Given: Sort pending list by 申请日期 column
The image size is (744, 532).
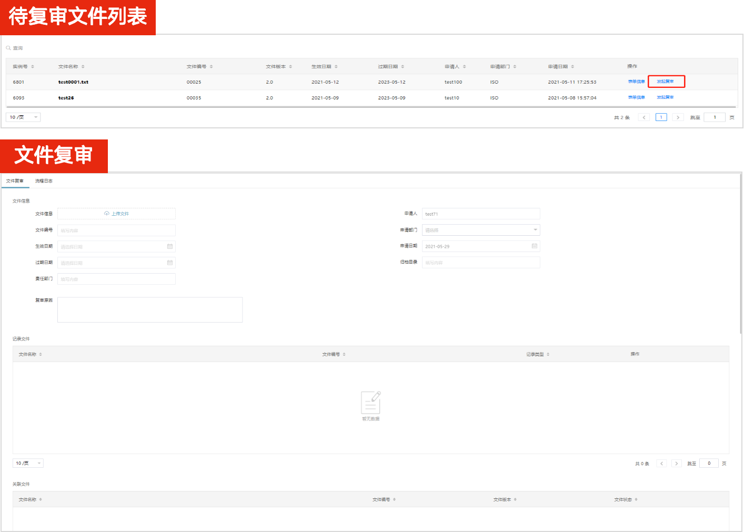Looking at the screenshot, I should [572, 67].
